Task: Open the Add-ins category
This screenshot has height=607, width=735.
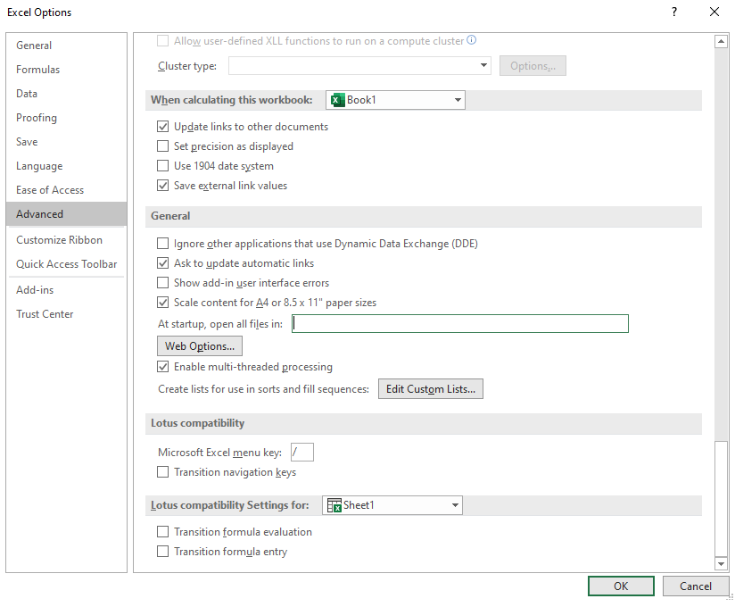Action: tap(66, 290)
